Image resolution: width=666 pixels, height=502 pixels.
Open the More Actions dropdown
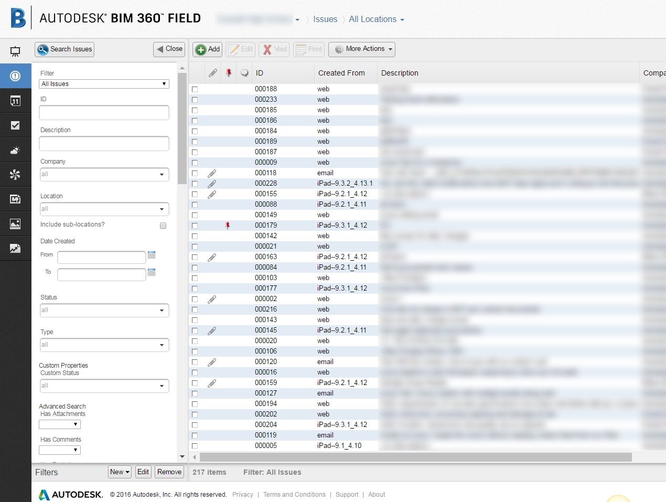tap(361, 49)
